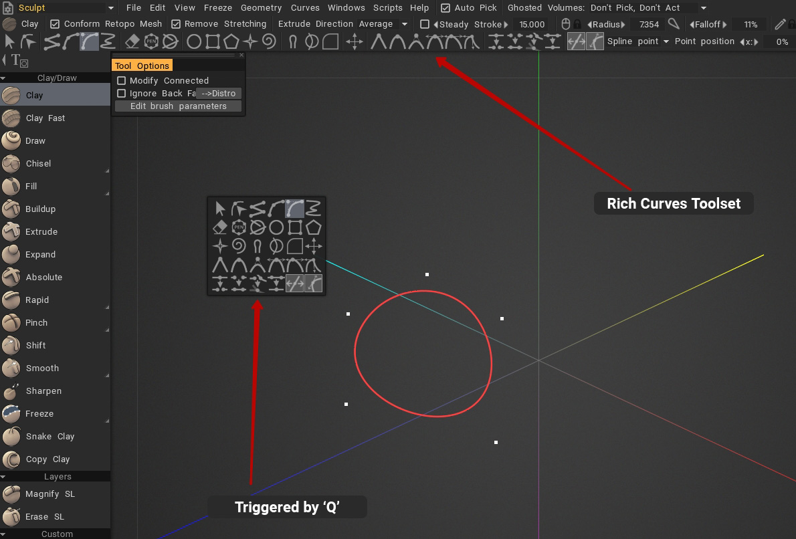Open the Geometry menu
This screenshot has height=539, width=796.
[261, 8]
